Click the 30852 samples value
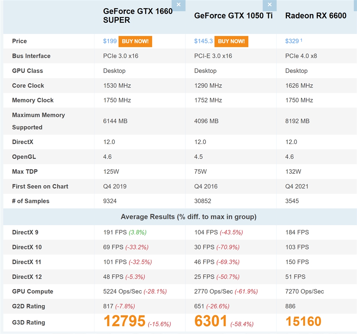The width and height of the screenshot is (357, 334). 203,201
